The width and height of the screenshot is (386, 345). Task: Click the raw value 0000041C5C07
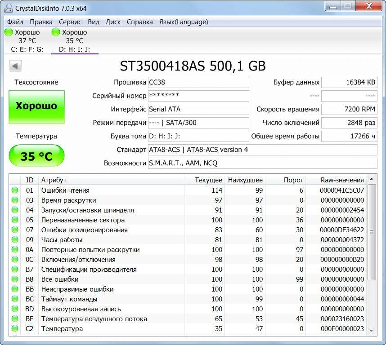click(342, 190)
